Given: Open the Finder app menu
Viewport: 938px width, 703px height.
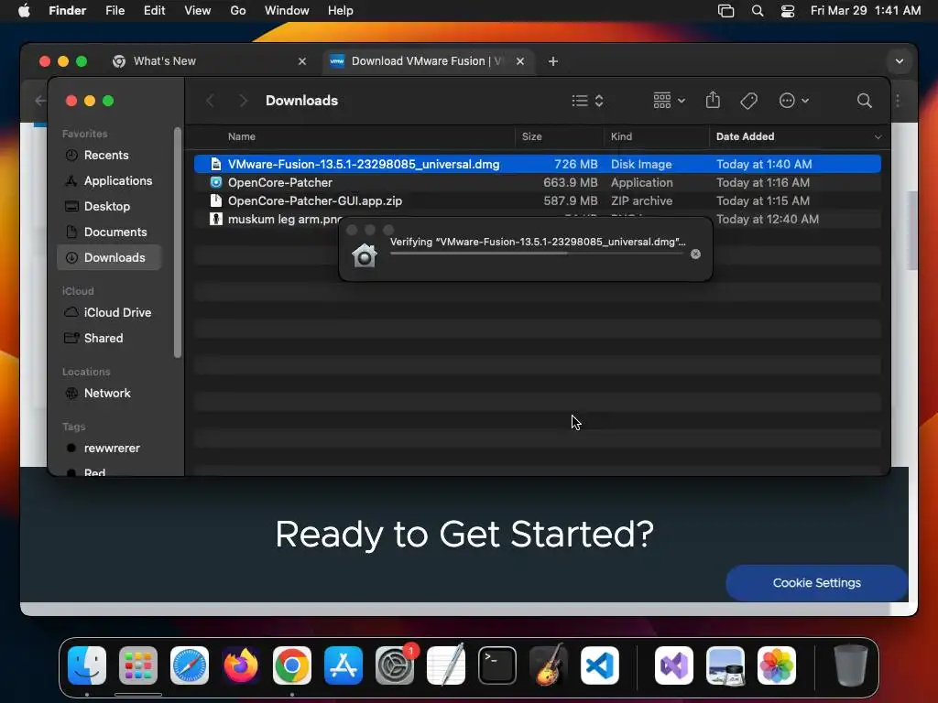Looking at the screenshot, I should click(68, 11).
